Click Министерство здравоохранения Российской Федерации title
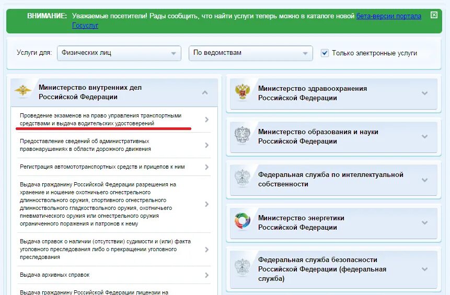The image size is (450, 295). pos(313,93)
